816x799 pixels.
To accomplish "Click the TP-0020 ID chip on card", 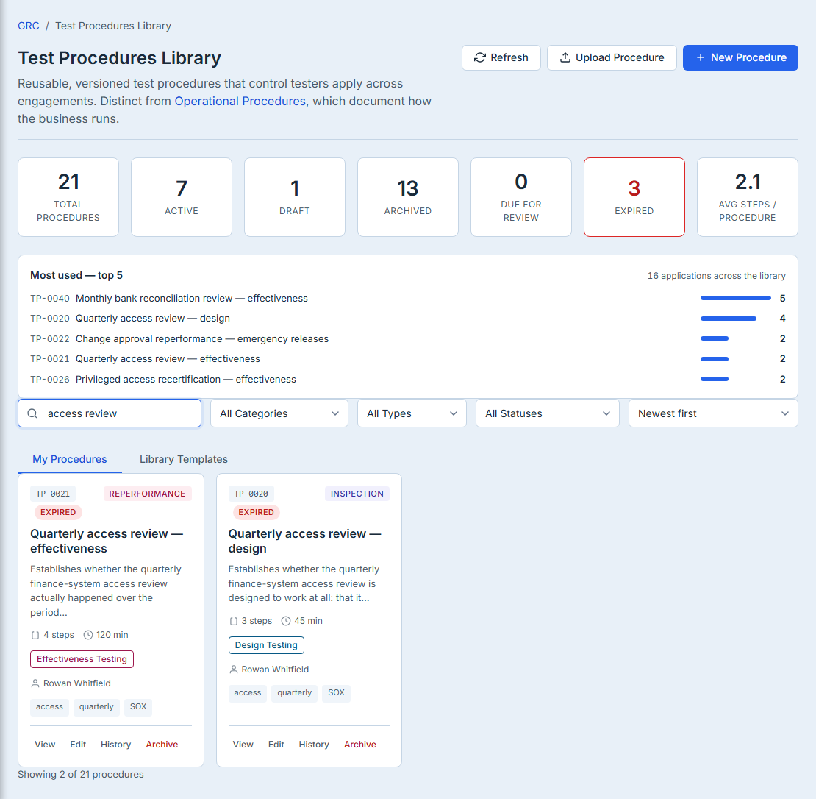I will click(x=251, y=494).
